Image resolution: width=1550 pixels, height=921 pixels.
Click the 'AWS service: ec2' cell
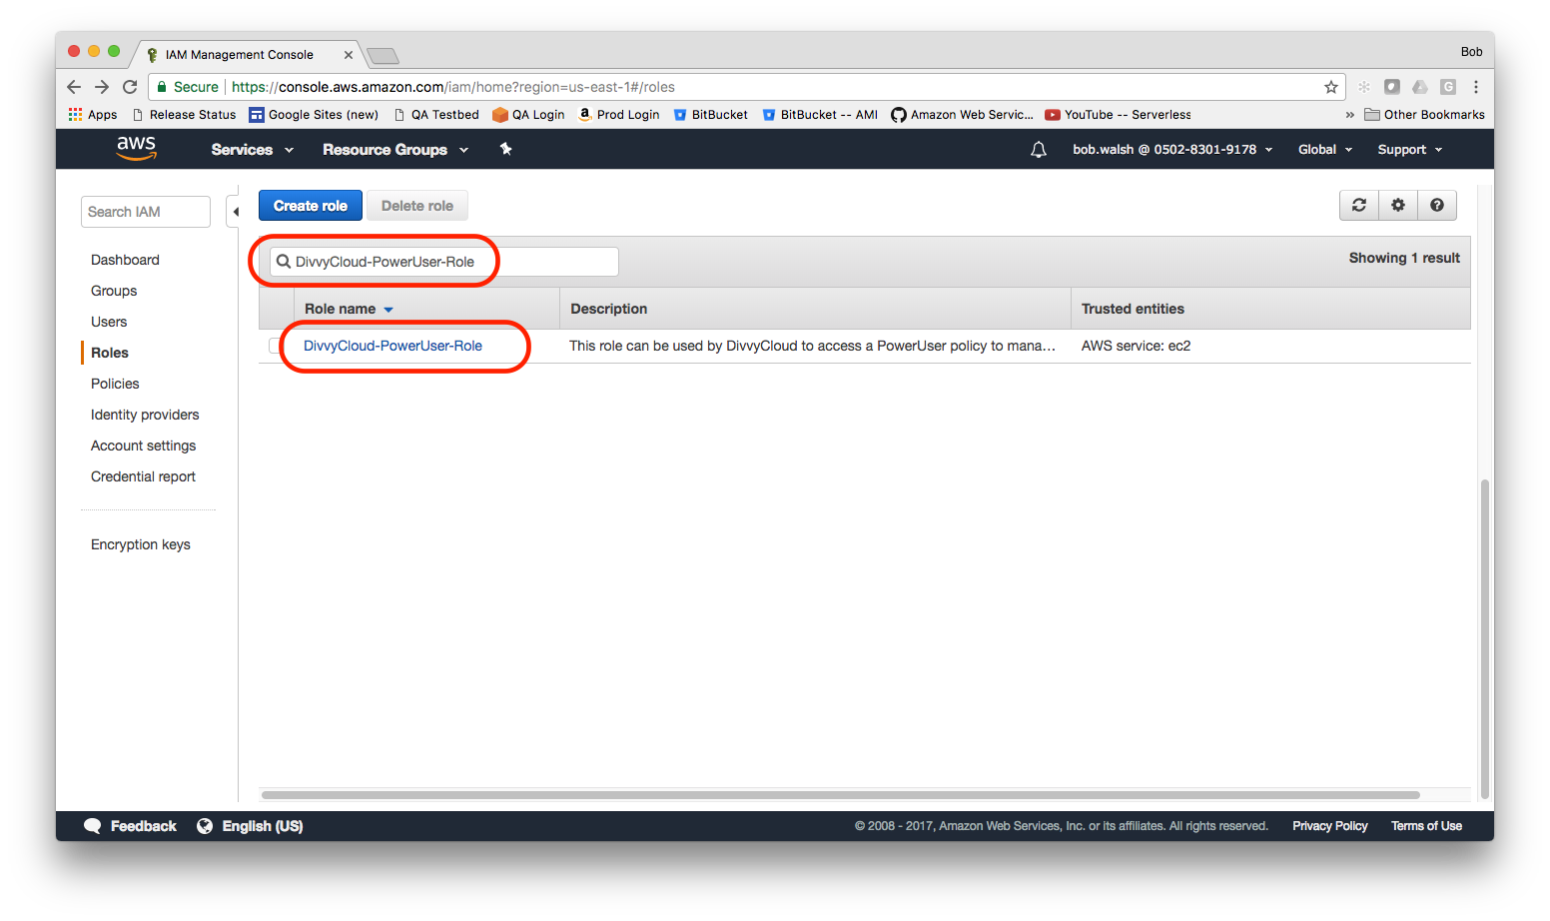[x=1136, y=346]
